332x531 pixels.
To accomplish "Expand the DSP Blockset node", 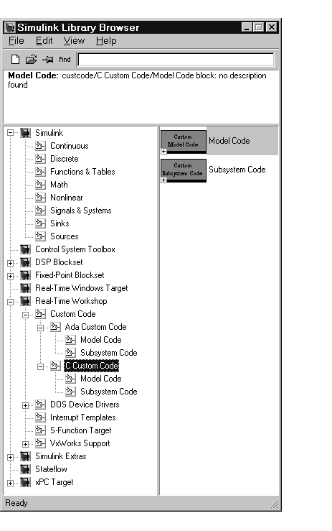I will coord(11,263).
